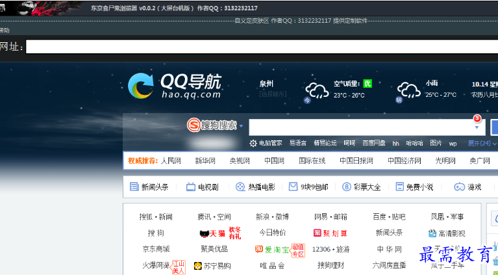Viewport: 498px width, 275px height.
Task: Open the 六间房直播 link
Action: [390, 265]
